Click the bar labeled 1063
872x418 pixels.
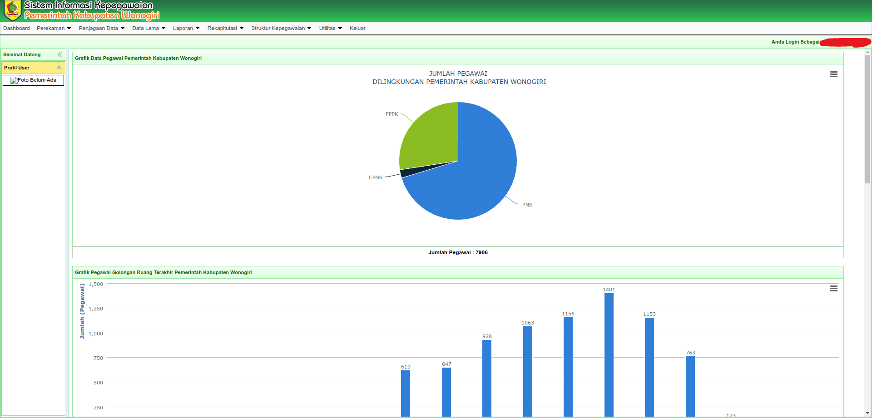(x=528, y=371)
